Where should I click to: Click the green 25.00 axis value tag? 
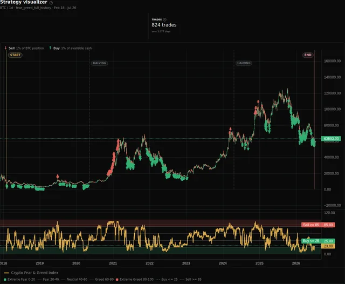coord(328,241)
